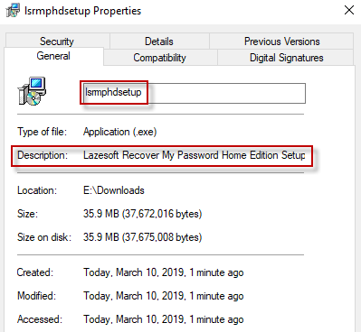
Task: Click the Modified date value
Action: (x=164, y=296)
